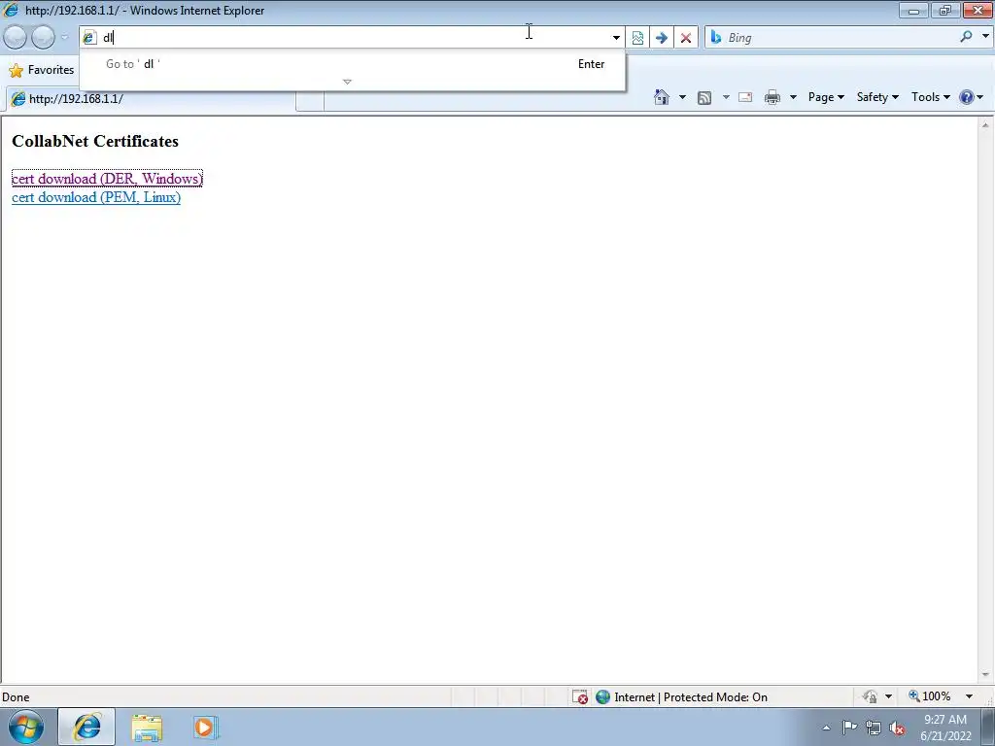Open cert download (DER, Windows) link
995x746 pixels.
point(107,179)
